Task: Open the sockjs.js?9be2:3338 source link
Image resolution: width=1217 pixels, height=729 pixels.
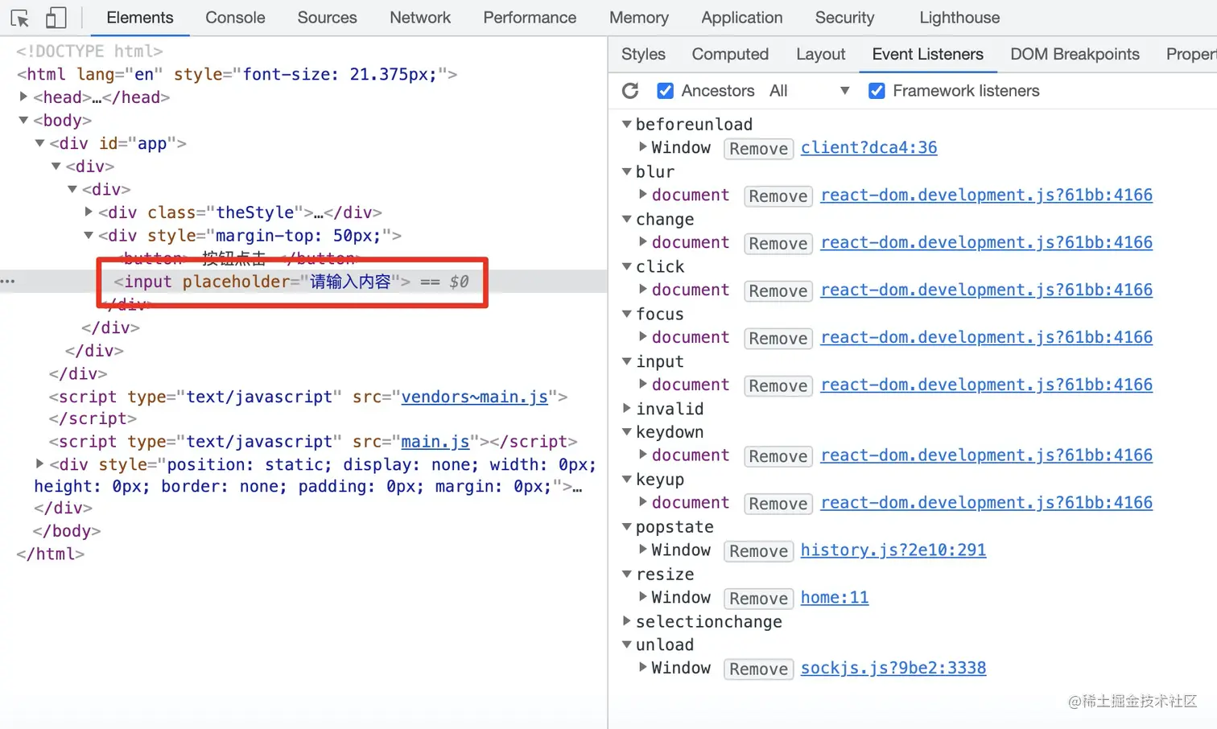Action: [893, 668]
